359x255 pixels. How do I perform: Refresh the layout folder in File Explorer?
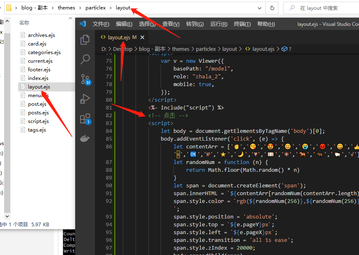[x=272, y=8]
